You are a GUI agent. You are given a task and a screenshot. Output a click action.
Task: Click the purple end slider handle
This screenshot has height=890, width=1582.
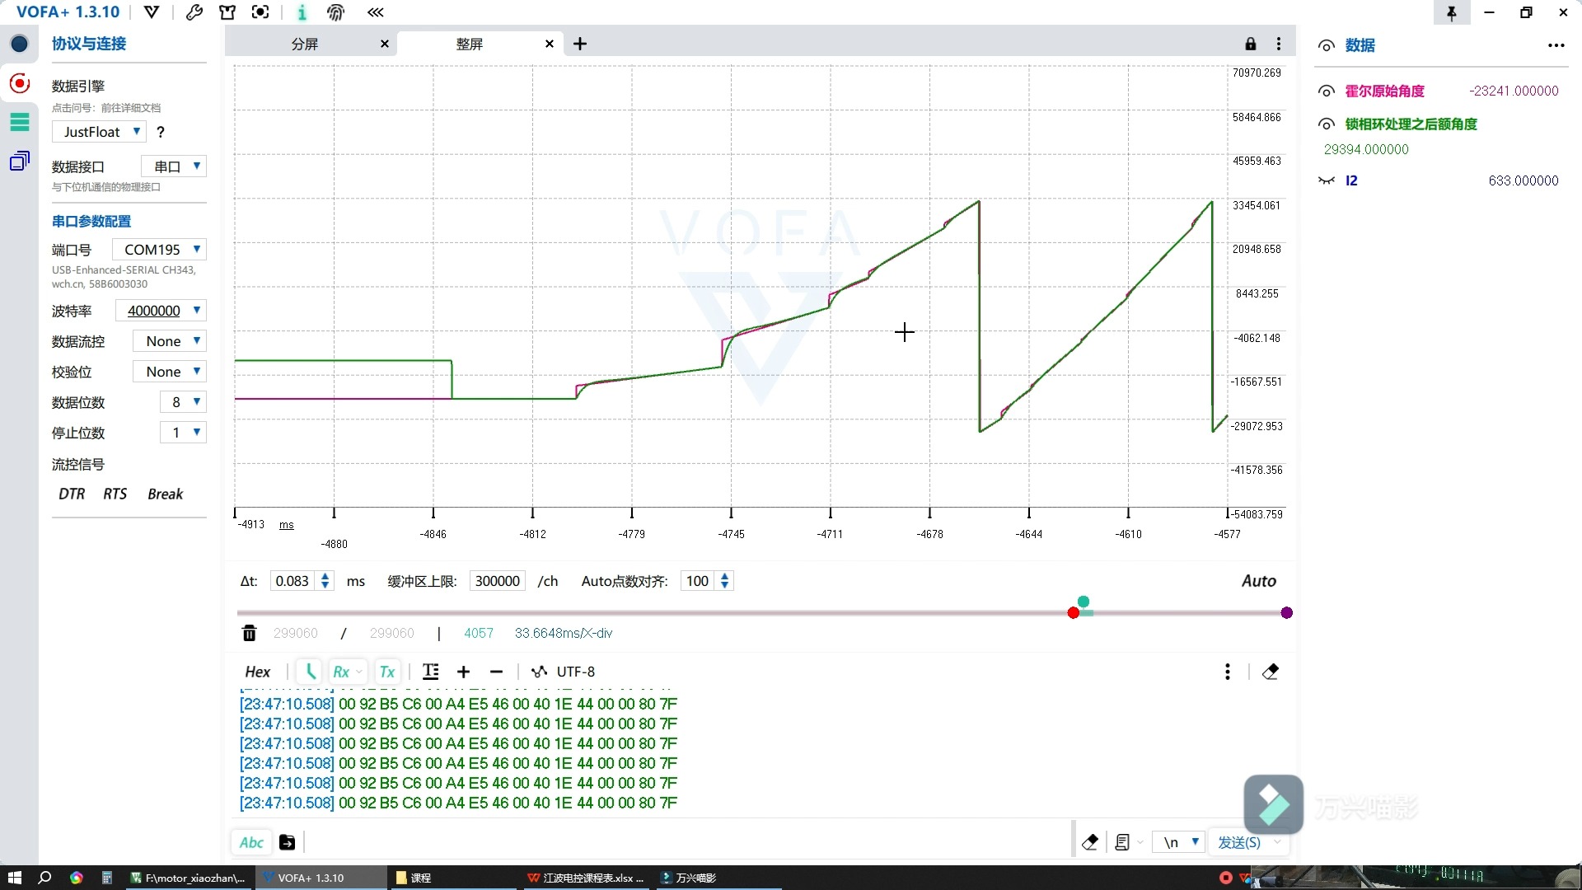pos(1287,613)
